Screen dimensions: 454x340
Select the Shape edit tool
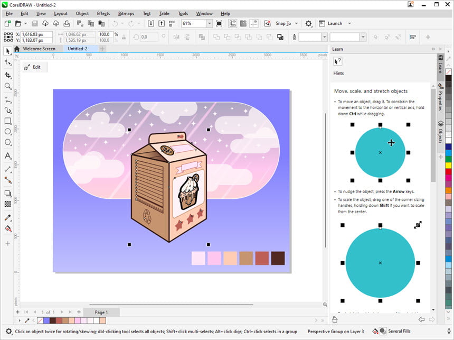point(8,62)
